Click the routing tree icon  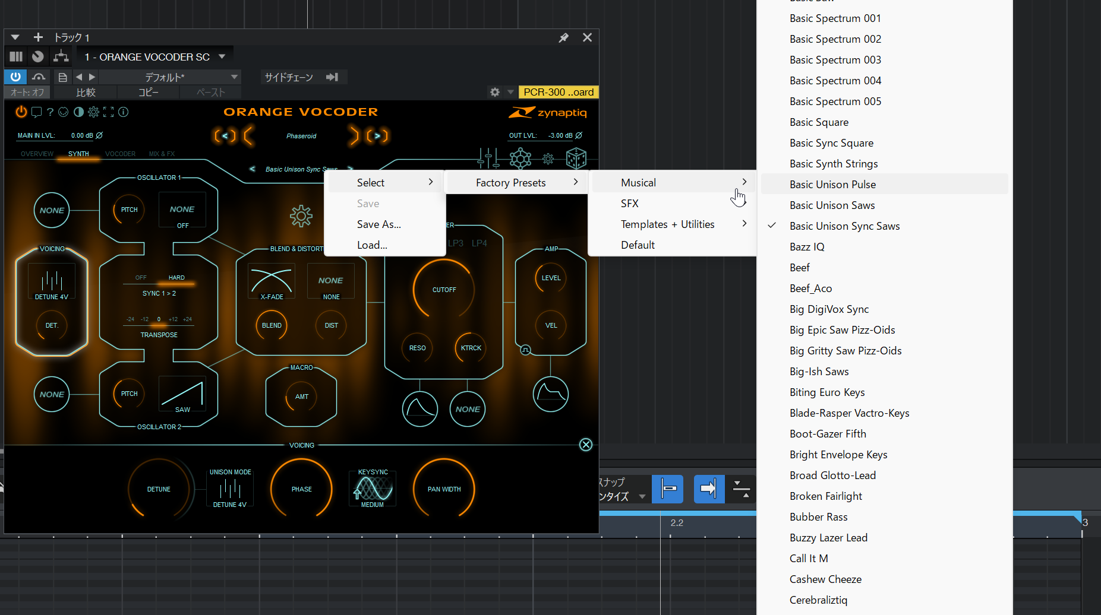(61, 56)
